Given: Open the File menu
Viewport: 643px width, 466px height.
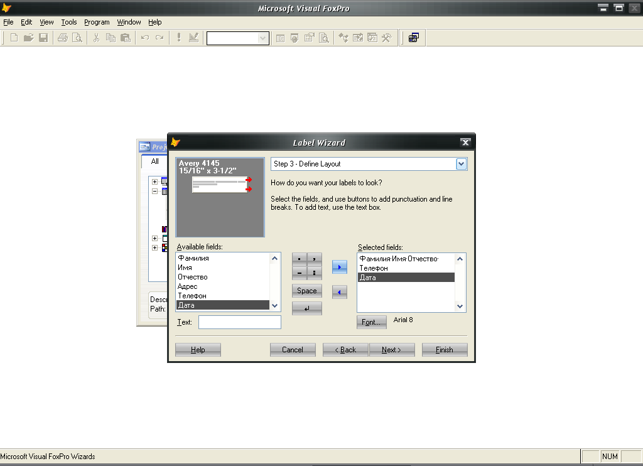Looking at the screenshot, I should pyautogui.click(x=8, y=22).
